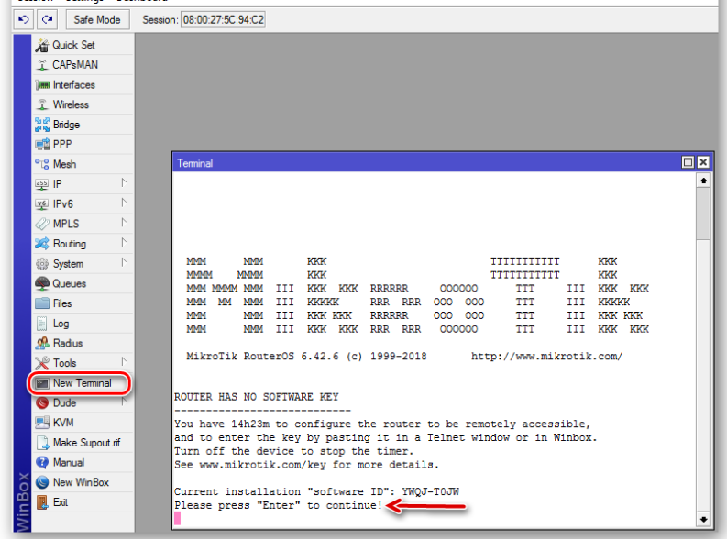Toggle Safe Mode button

pyautogui.click(x=97, y=20)
